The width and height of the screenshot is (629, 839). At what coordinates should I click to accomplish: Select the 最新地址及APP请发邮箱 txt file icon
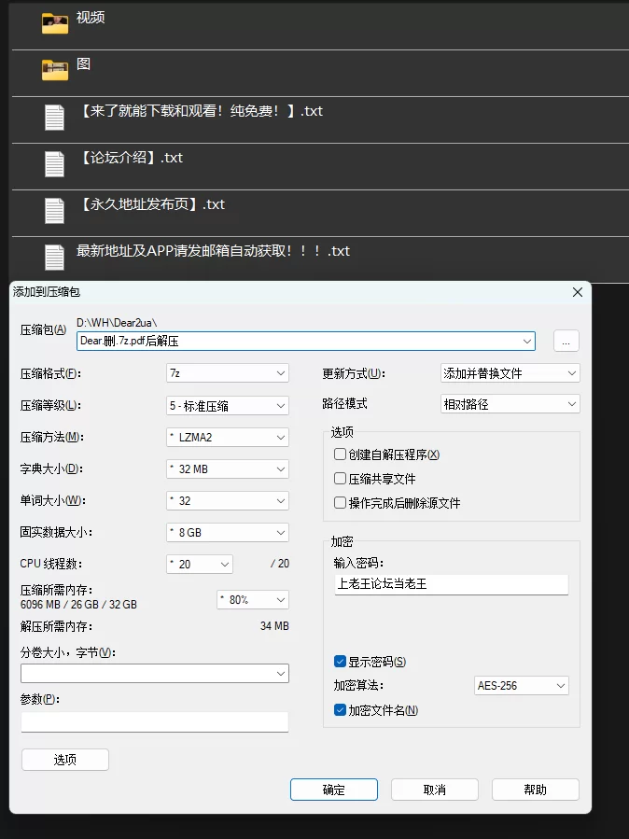[x=54, y=258]
